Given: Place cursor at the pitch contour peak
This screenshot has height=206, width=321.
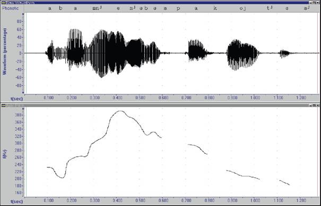Looking at the screenshot, I should pos(120,111).
